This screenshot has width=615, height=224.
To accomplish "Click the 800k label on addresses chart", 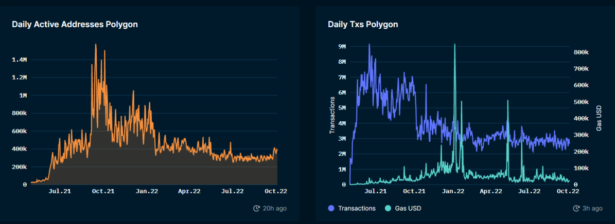I will point(19,114).
